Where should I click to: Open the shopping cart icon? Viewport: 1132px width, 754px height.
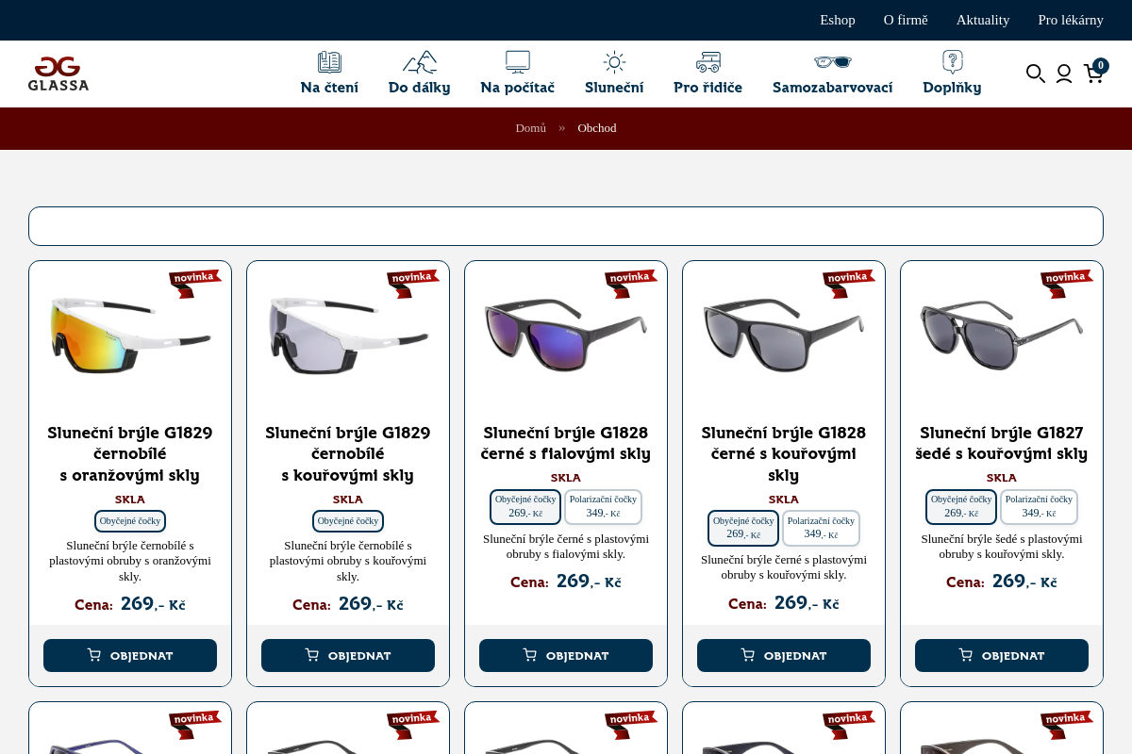[x=1094, y=74]
